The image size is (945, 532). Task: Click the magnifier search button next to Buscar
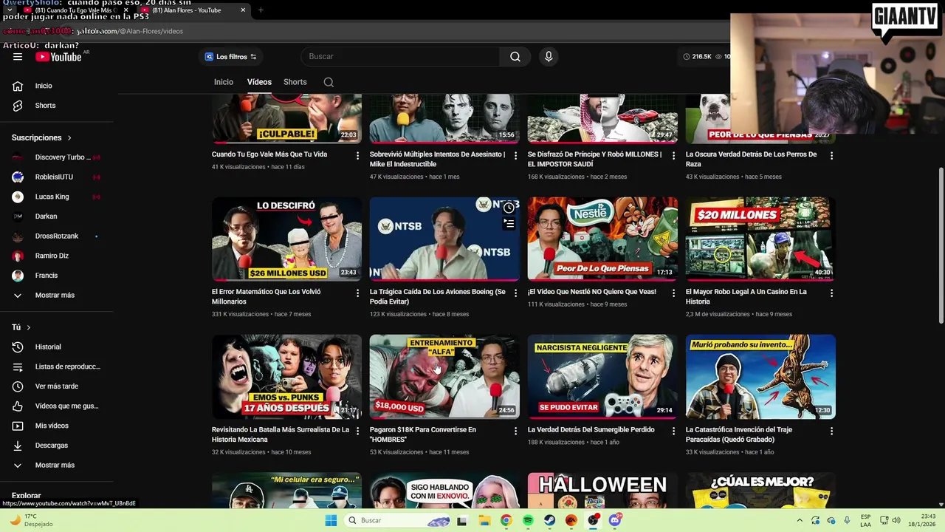[515, 57]
